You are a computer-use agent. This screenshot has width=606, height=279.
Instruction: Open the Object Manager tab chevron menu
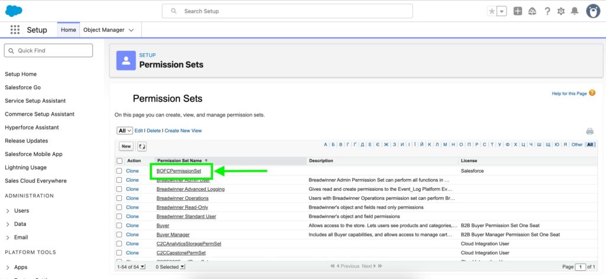(131, 30)
